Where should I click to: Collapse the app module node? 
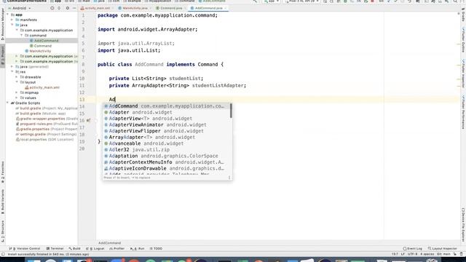pos(8,15)
